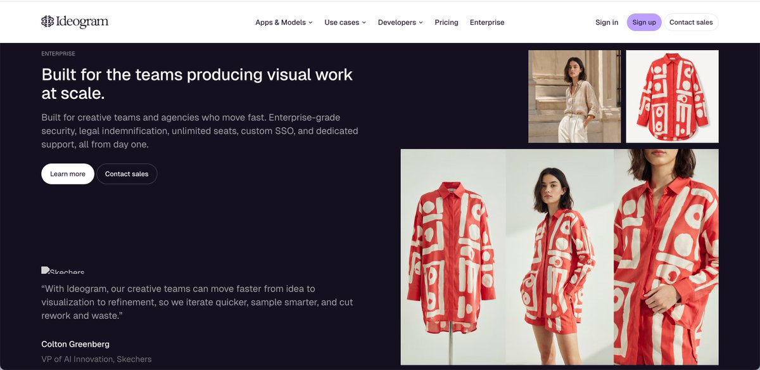Open thumbnail of woman in beige linen shirt
The image size is (760, 370).
(574, 96)
